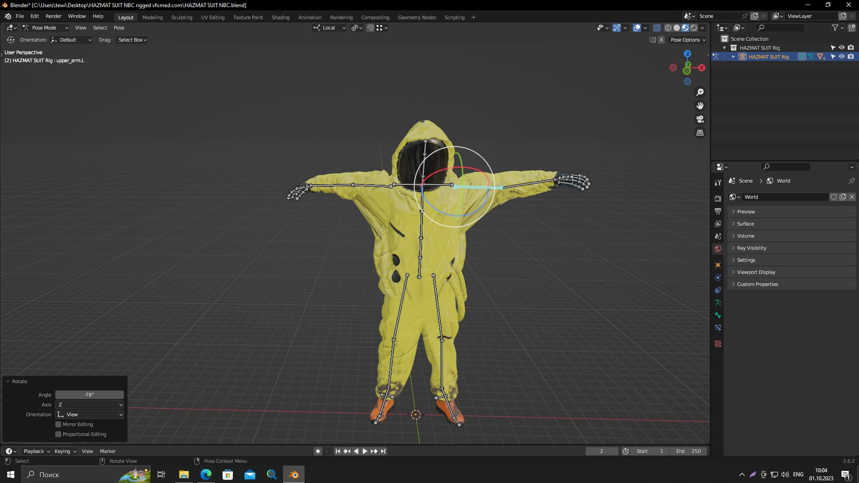Screen dimensions: 859x483
Task: Open Axis Z dropdown in Rotate panel
Action: point(90,405)
